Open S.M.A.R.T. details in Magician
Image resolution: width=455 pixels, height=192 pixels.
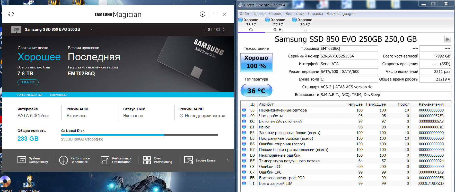coord(28,82)
